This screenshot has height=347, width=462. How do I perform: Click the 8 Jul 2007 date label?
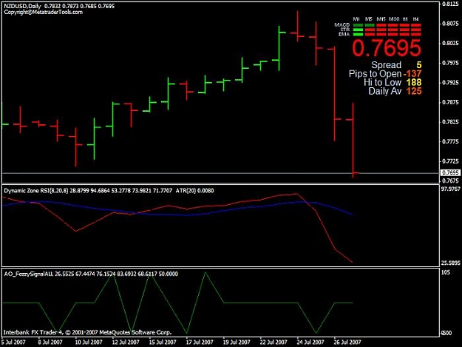pyautogui.click(x=50, y=343)
